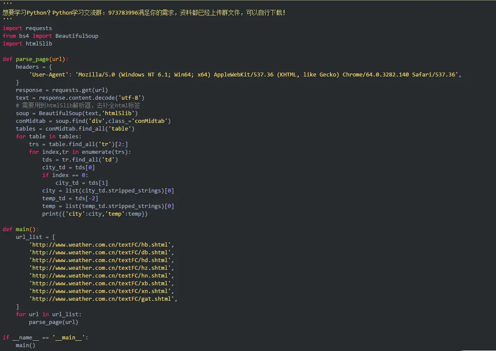Click the textFC/gat.shtml URL string
This screenshot has height=351, width=496.
(x=103, y=299)
